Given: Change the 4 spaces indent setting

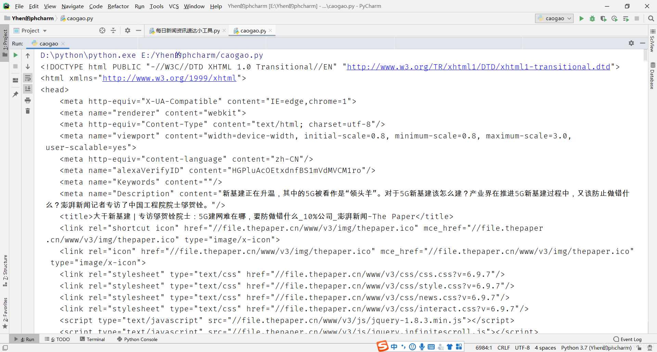Looking at the screenshot, I should pyautogui.click(x=545, y=348).
